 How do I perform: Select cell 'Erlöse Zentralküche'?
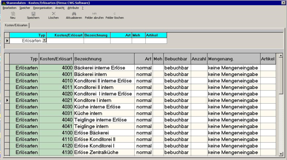tap(104, 152)
